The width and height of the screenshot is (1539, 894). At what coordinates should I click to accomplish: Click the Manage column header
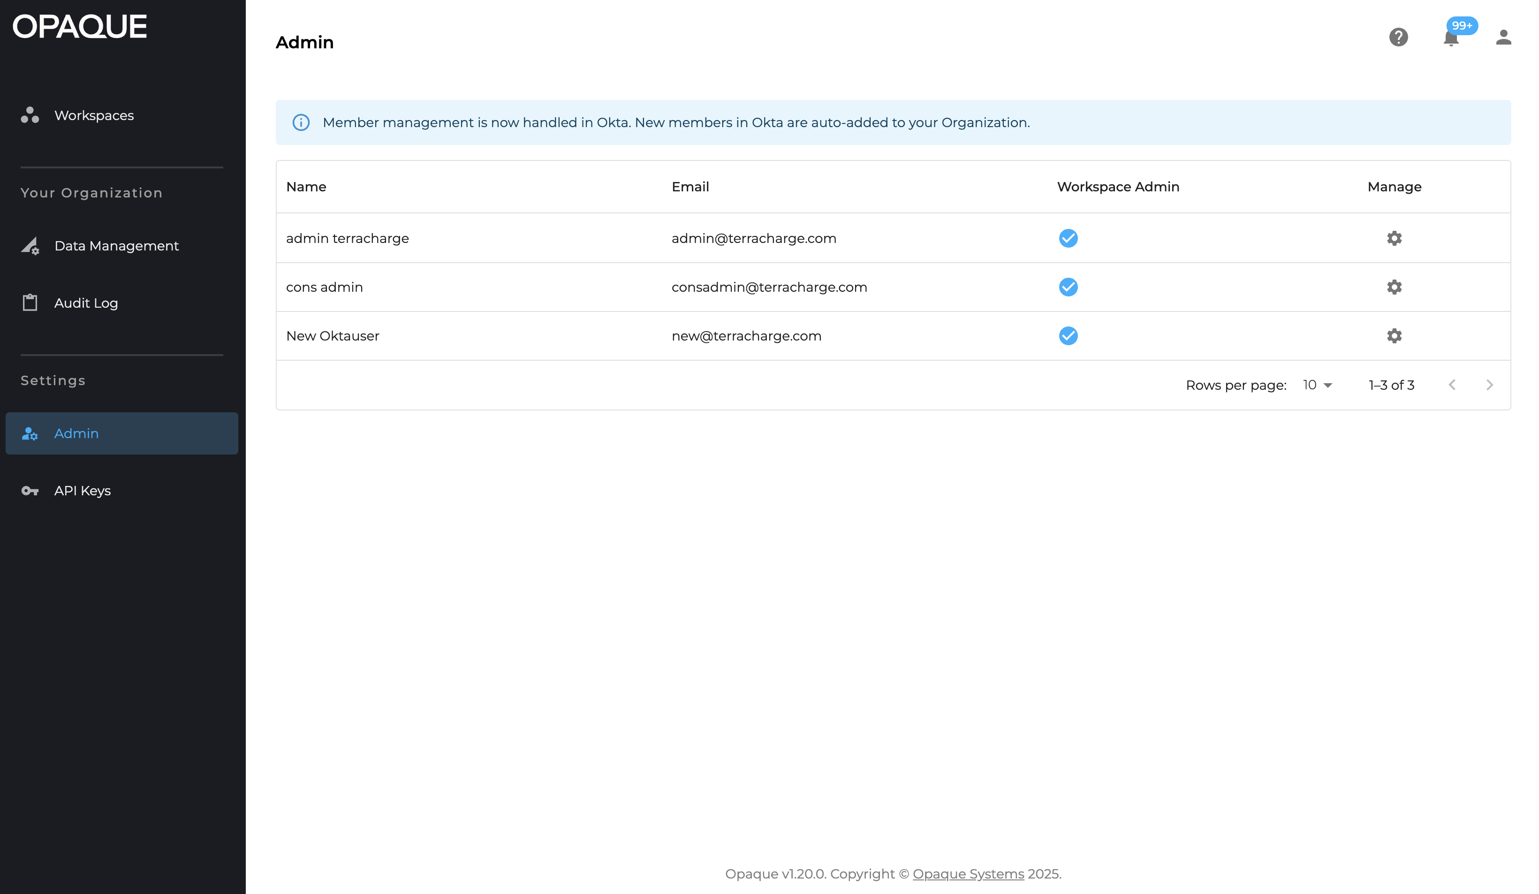click(x=1394, y=187)
